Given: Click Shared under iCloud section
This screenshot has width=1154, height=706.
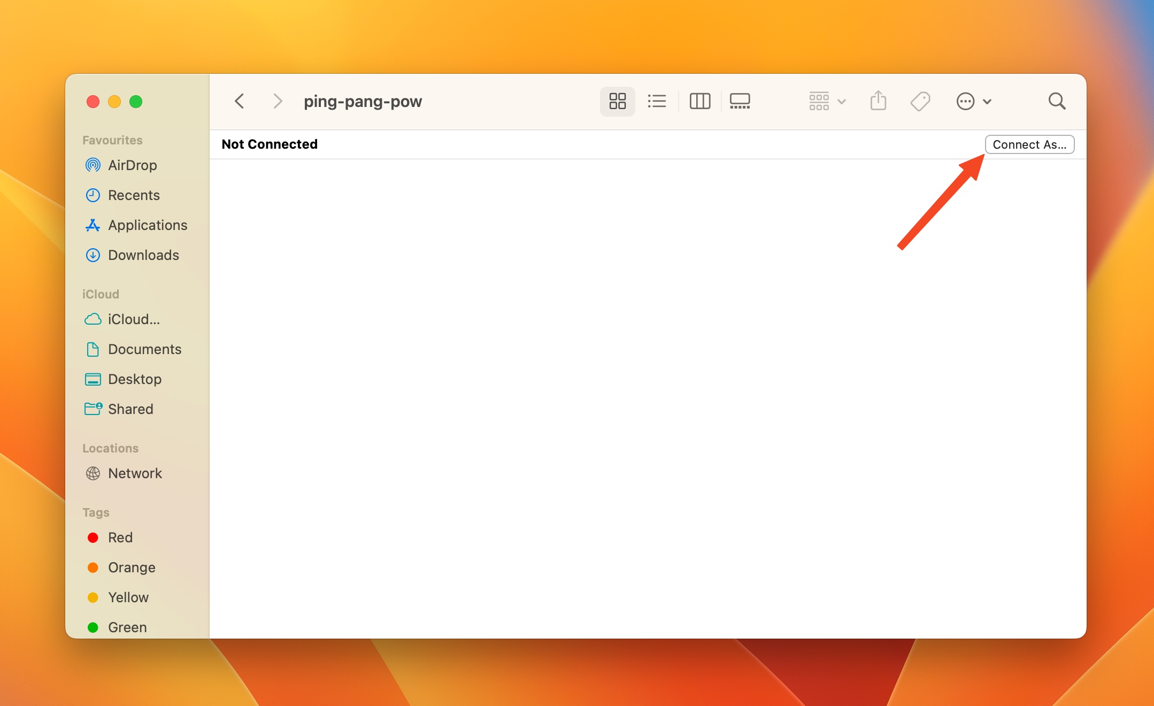Looking at the screenshot, I should tap(131, 408).
